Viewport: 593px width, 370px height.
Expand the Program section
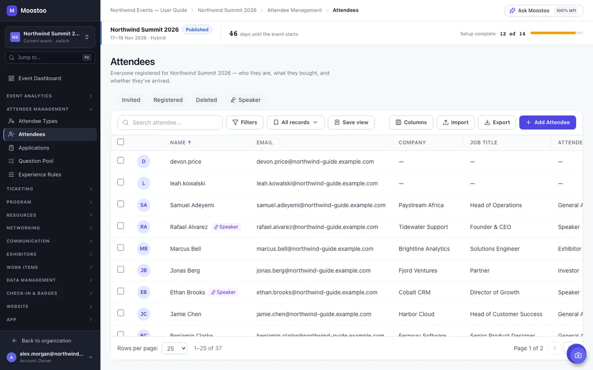click(50, 202)
